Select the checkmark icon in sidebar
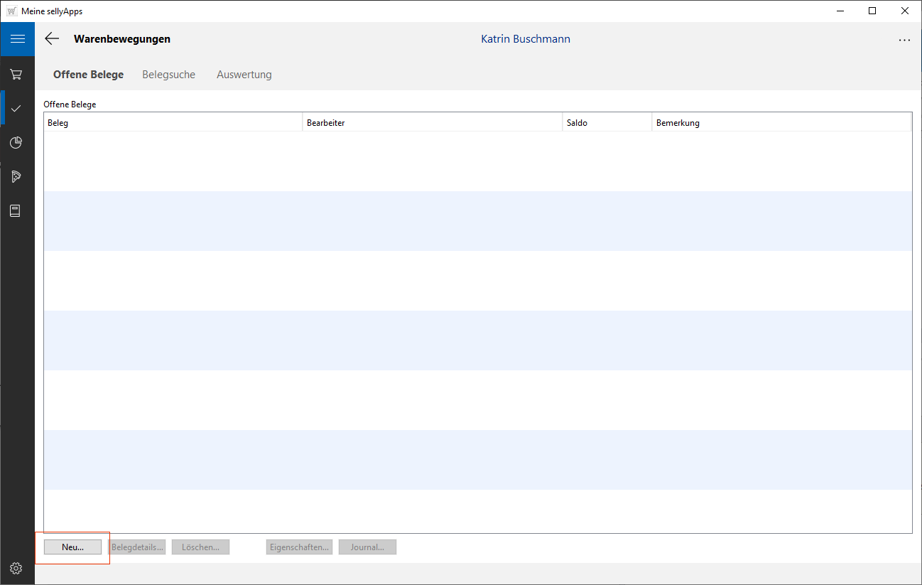The height and width of the screenshot is (585, 922). (x=16, y=108)
